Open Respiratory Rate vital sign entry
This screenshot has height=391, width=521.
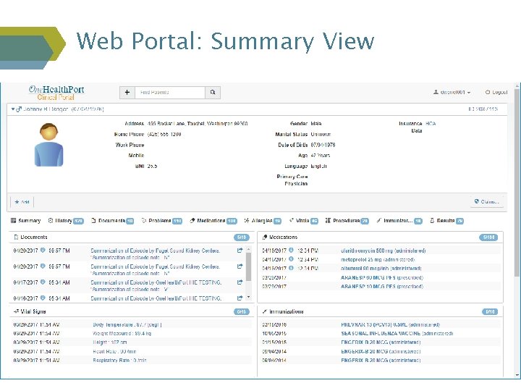(119, 361)
